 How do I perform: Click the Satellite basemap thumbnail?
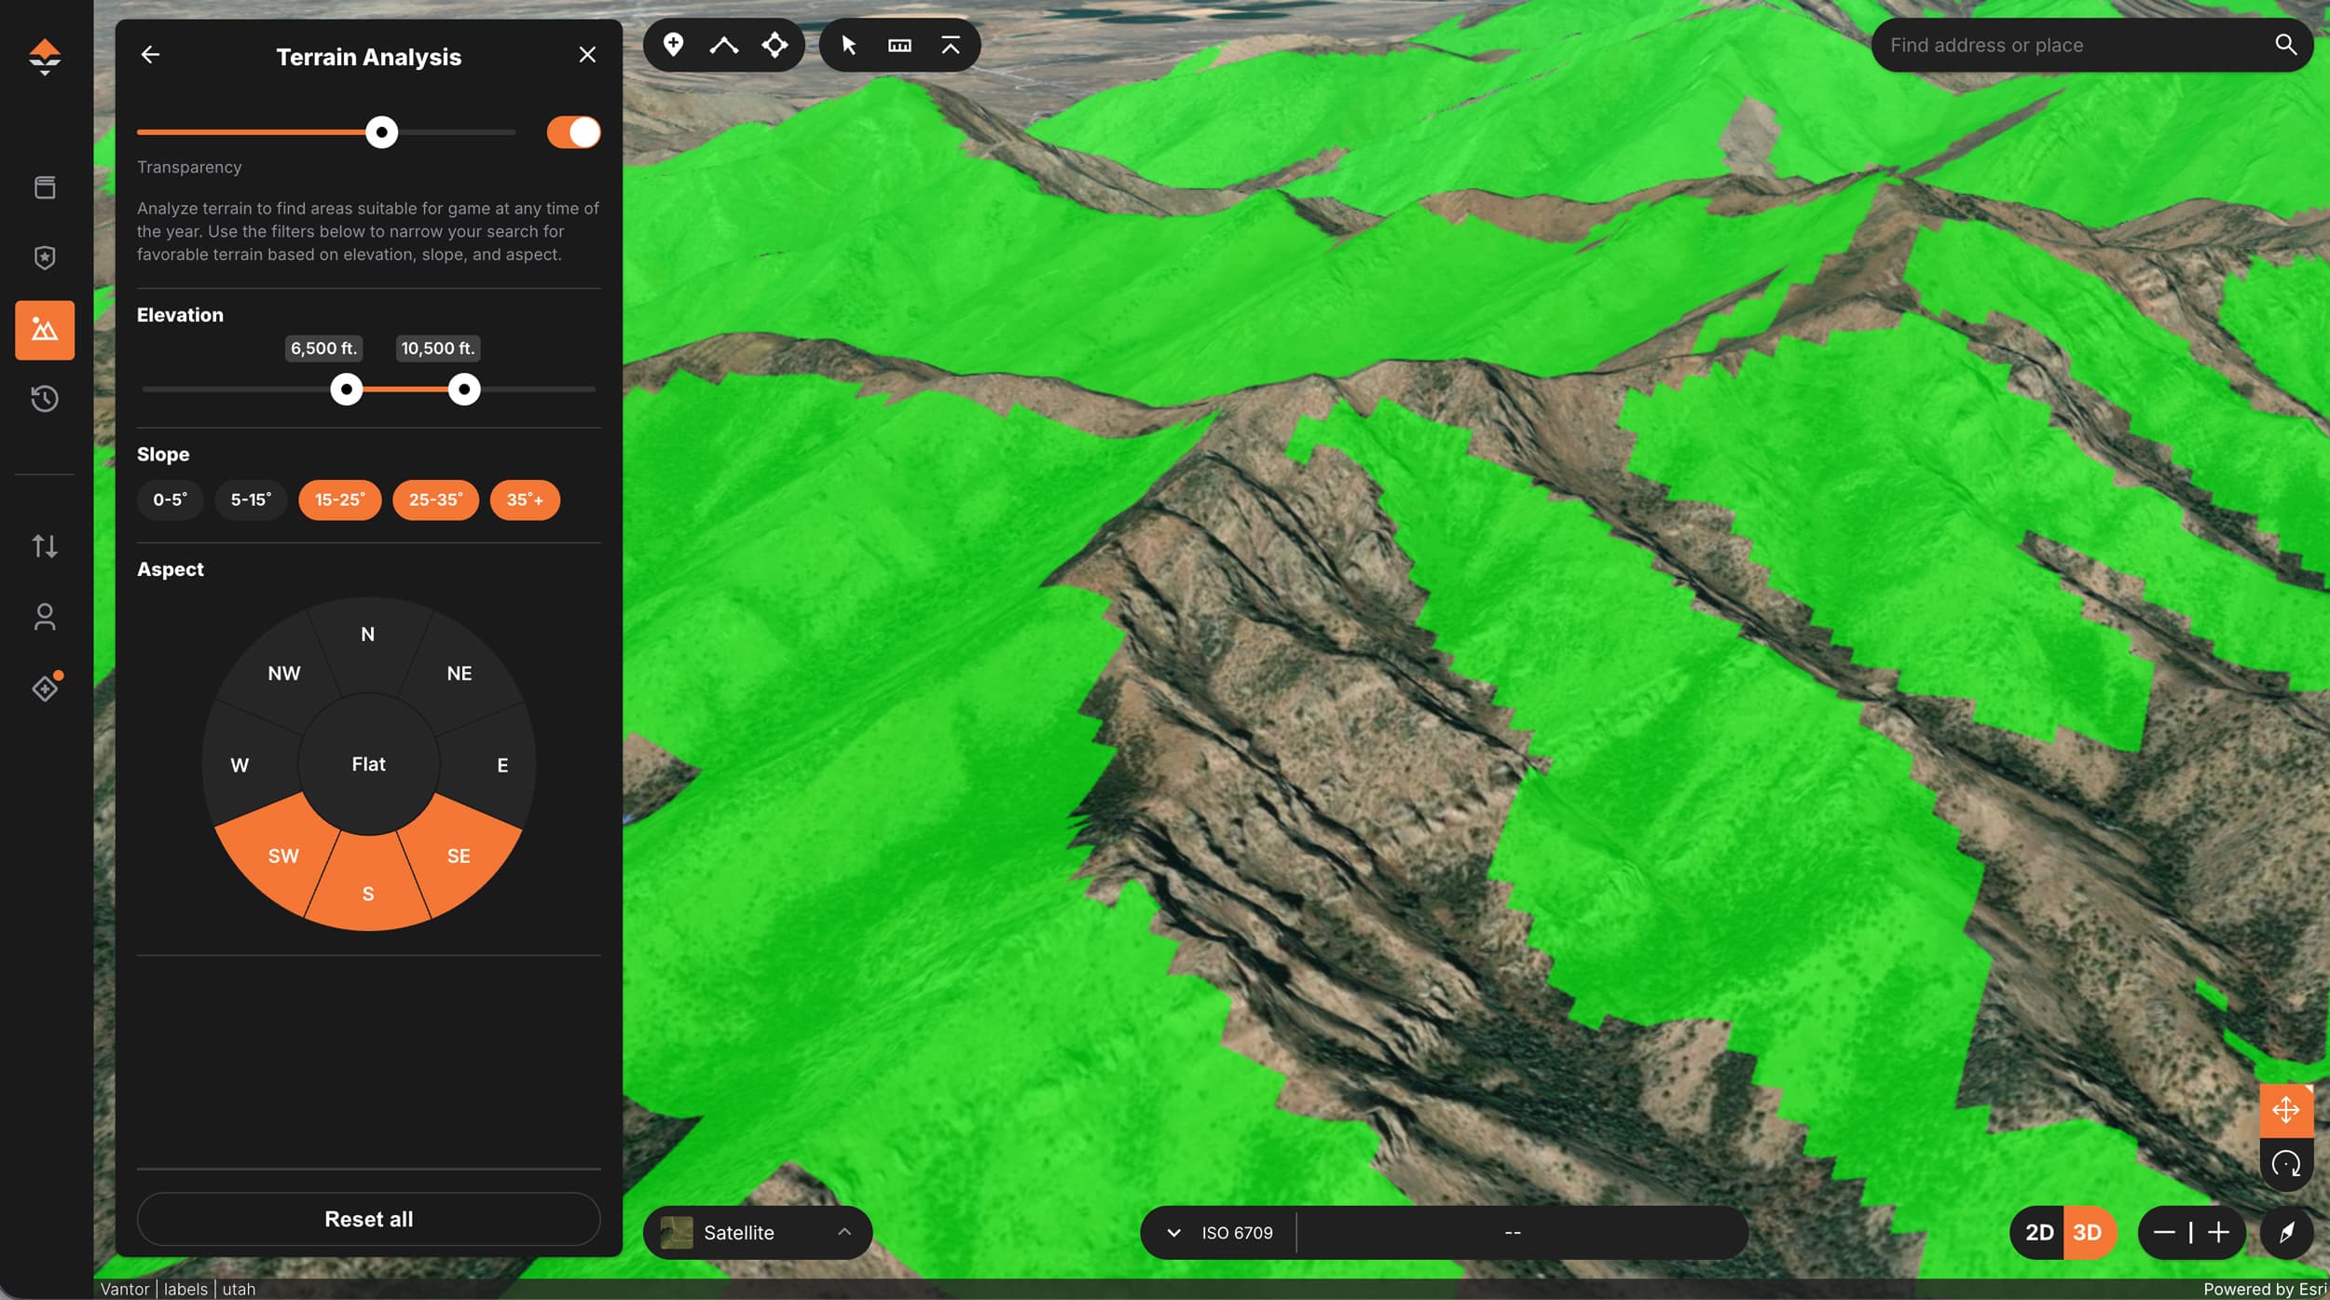[x=676, y=1233]
